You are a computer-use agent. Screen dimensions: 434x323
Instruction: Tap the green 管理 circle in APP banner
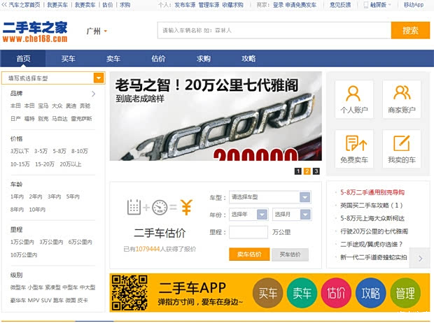405,293
